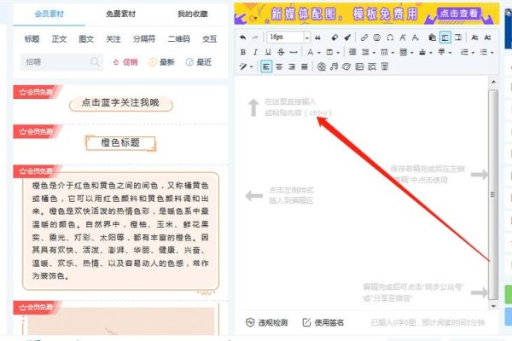
Task: Click the 最近 filter
Action: tap(199, 62)
